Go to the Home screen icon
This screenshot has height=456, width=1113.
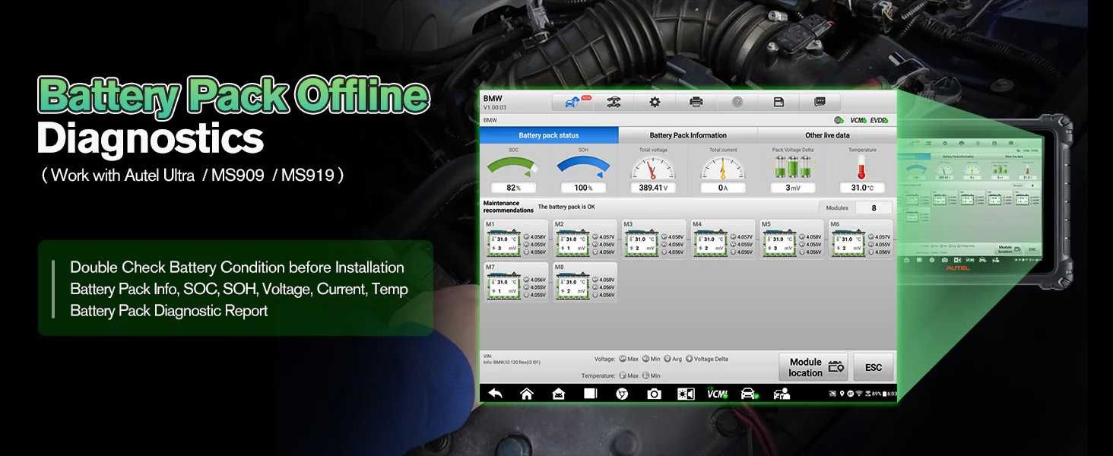[x=527, y=393]
